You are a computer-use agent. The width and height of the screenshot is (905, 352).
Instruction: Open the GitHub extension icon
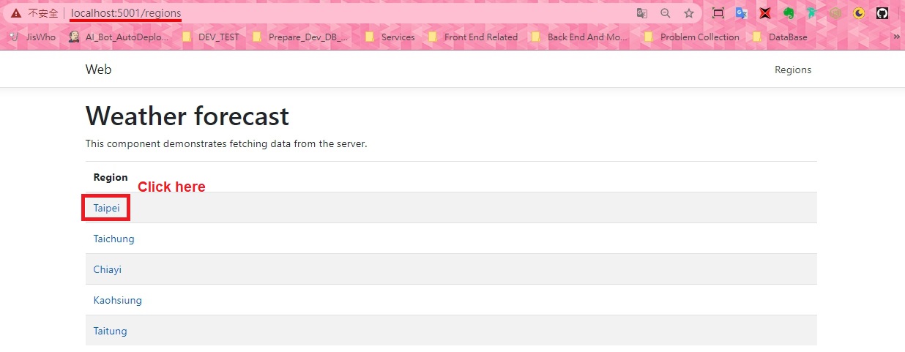[882, 13]
